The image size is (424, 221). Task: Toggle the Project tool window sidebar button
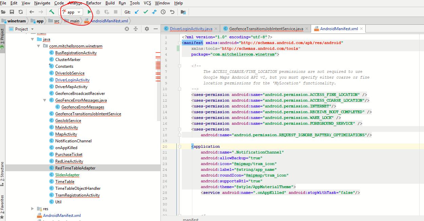[x=2, y=36]
